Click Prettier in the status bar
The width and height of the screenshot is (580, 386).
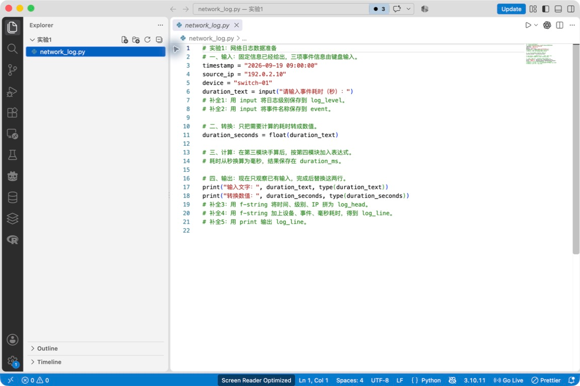pos(546,380)
